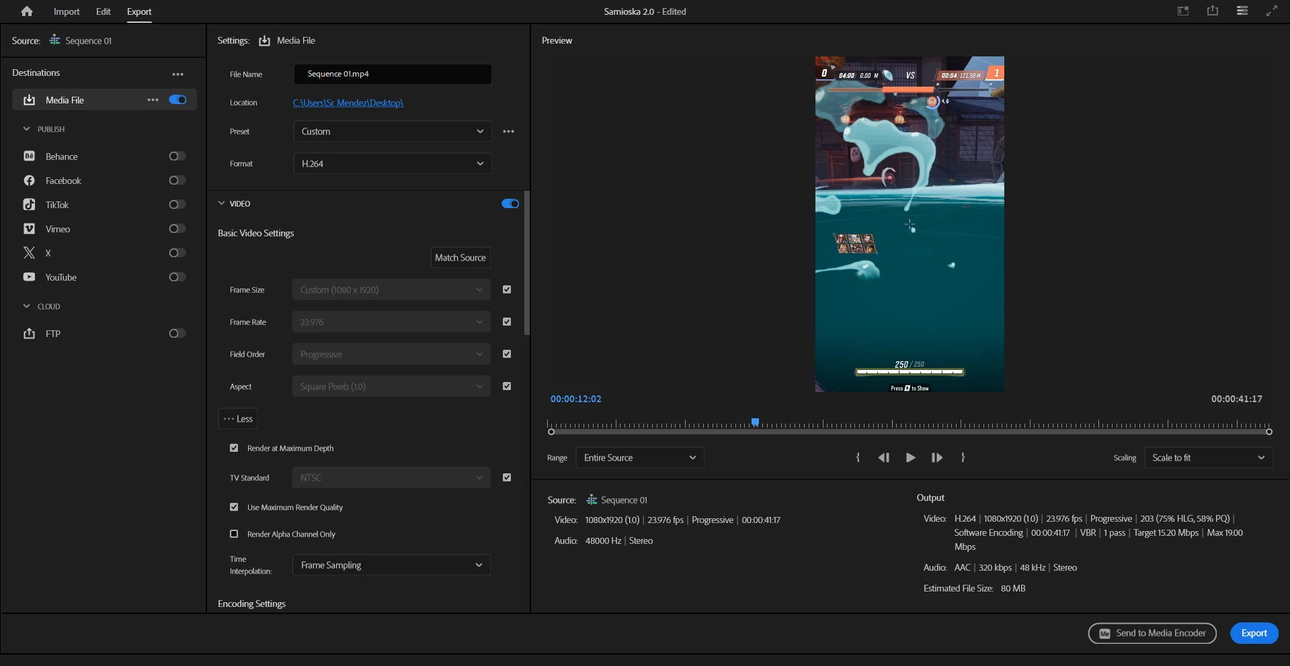Click the Settings Media File icon
Image resolution: width=1290 pixels, height=666 pixels.
pos(265,41)
